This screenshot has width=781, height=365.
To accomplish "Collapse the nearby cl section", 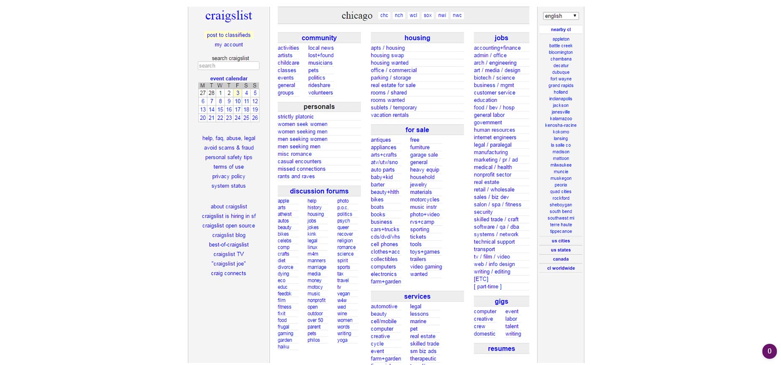I will coord(561,29).
